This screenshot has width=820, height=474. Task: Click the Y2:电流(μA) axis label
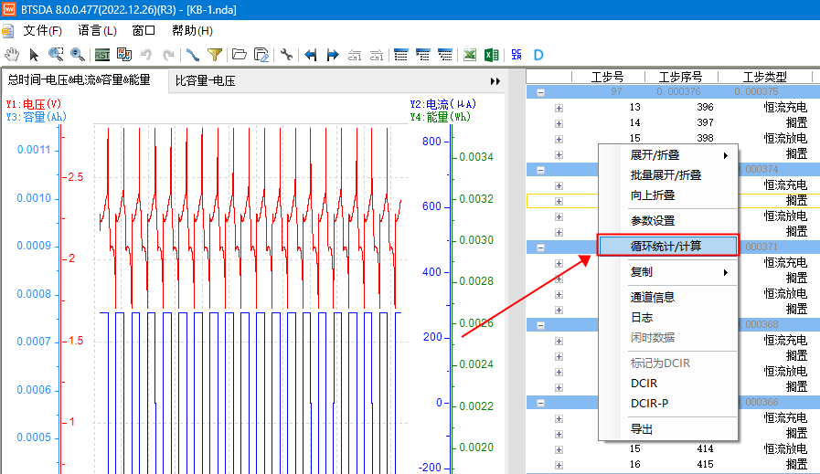[x=443, y=104]
